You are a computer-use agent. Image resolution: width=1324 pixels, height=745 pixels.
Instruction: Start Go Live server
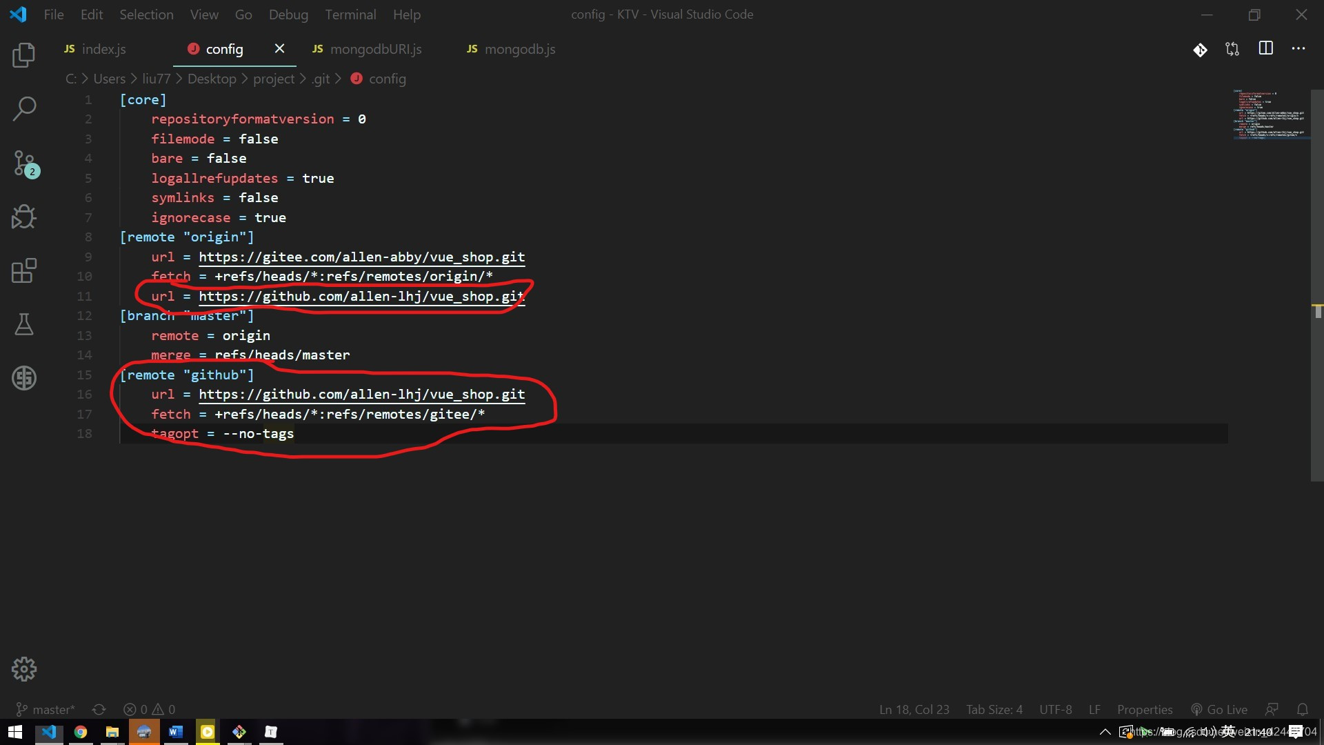(1219, 709)
